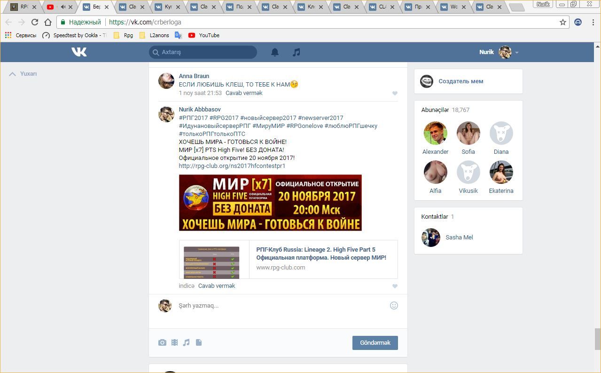Open Alexander subscriber profile
601x373 pixels.
436,134
